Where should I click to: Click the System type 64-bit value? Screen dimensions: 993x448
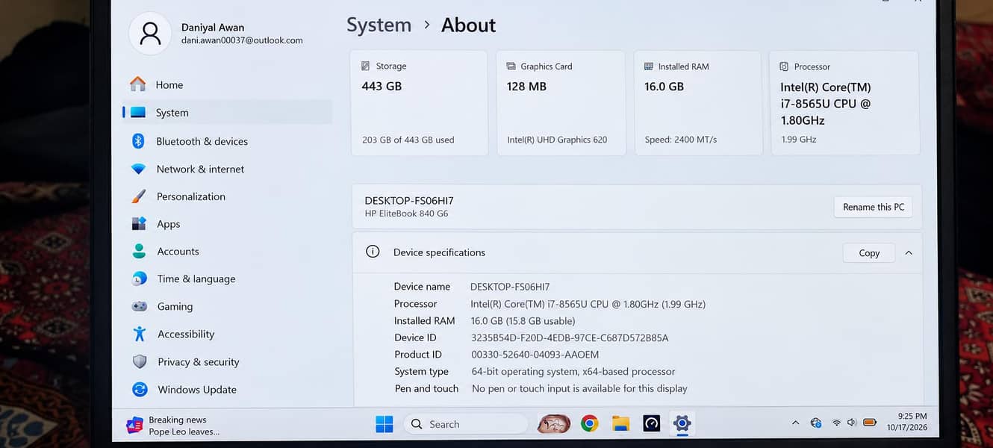pos(573,371)
